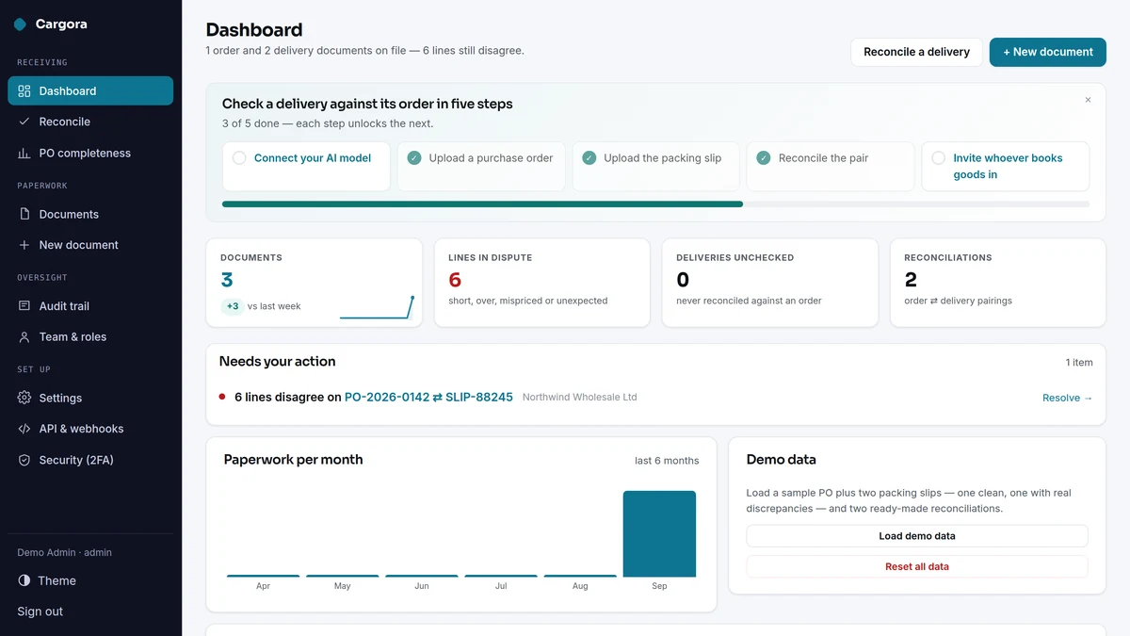Click 'order ⇄ delivery pairings' caption
The image size is (1130, 636).
click(x=958, y=301)
